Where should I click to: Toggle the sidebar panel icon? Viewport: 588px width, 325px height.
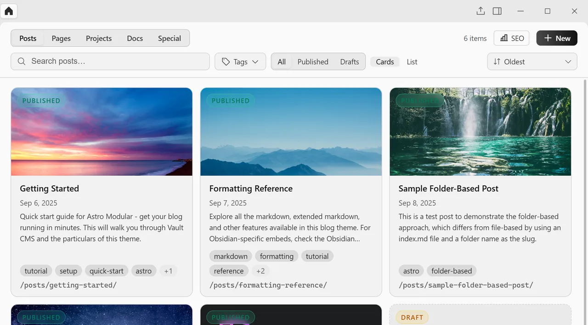[497, 11]
